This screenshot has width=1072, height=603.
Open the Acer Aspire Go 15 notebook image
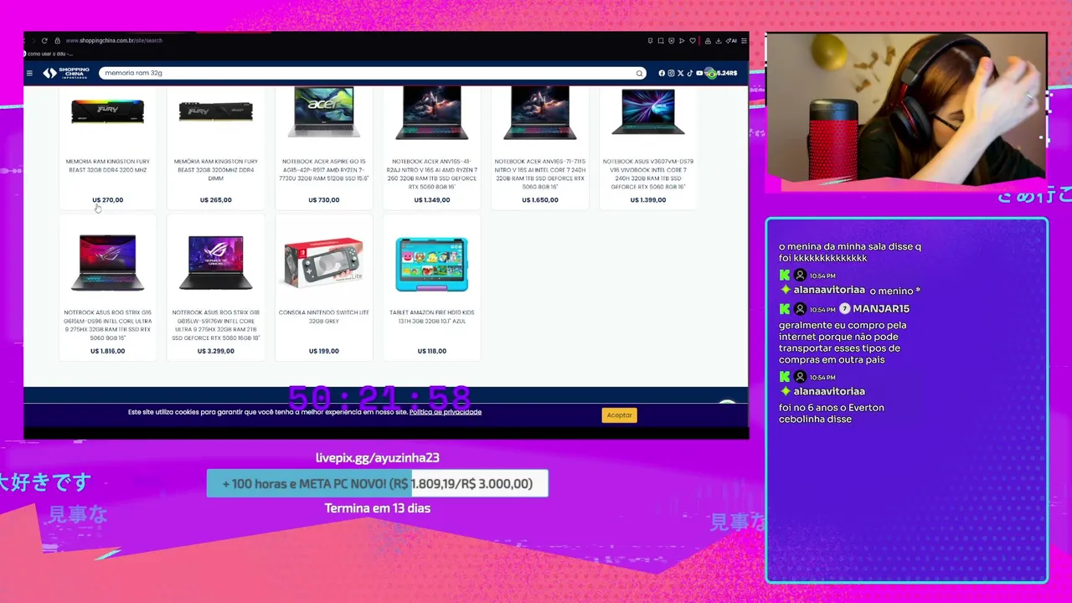pyautogui.click(x=324, y=111)
